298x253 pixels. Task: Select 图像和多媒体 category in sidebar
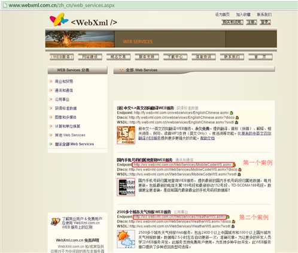click(66, 117)
